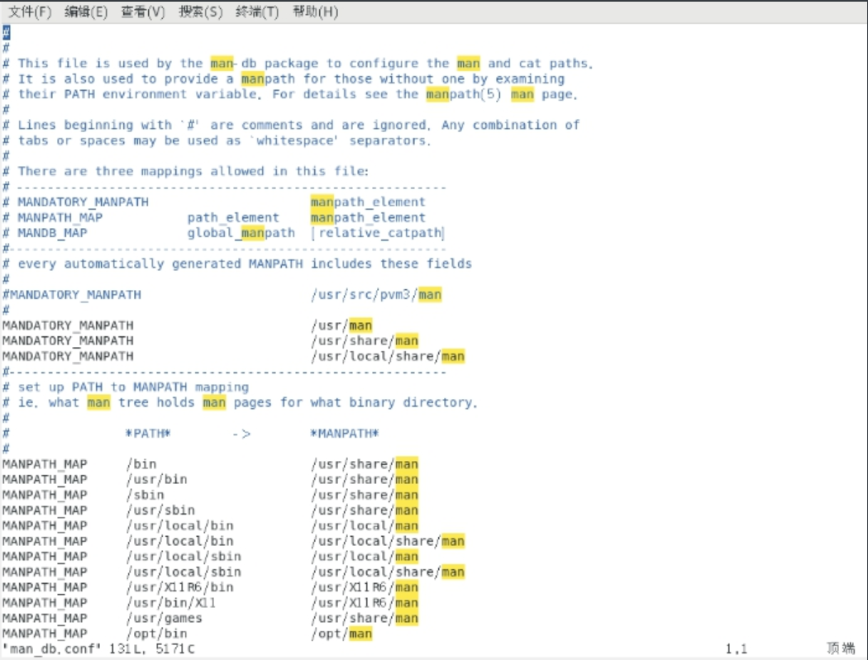The width and height of the screenshot is (868, 660).
Task: Click 'set up PATH to MANPATH mapping' comment
Action: tap(133, 387)
